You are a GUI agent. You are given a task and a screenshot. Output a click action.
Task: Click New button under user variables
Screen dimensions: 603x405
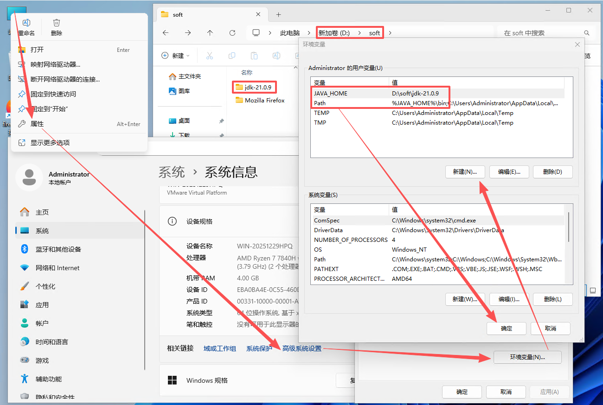[465, 172]
